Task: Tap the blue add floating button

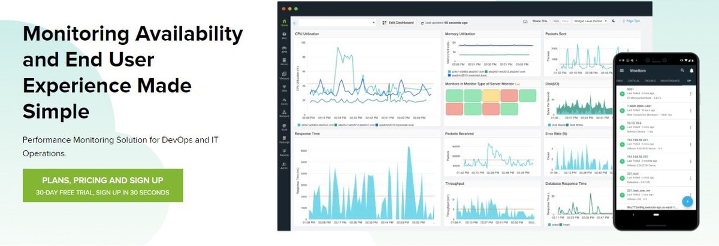Action: (687, 201)
